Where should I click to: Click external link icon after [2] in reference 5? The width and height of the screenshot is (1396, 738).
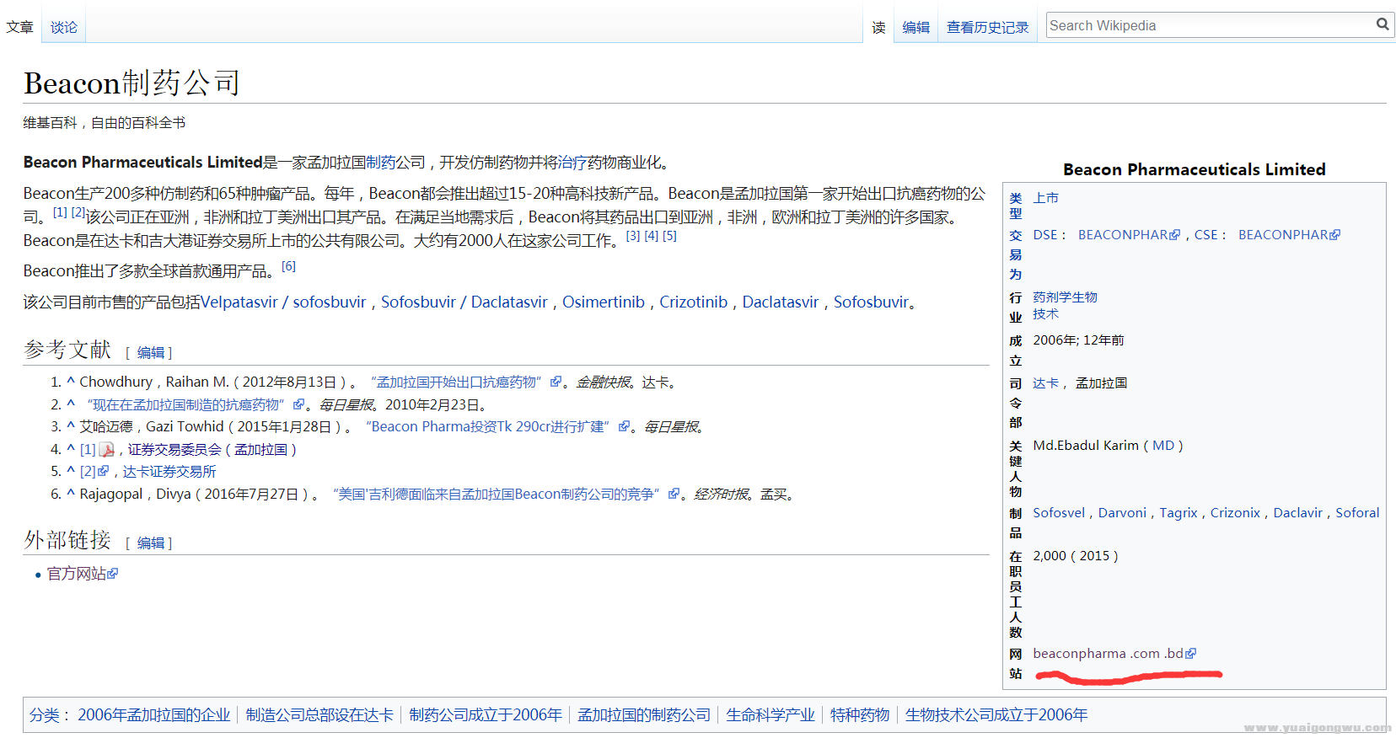pyautogui.click(x=104, y=471)
